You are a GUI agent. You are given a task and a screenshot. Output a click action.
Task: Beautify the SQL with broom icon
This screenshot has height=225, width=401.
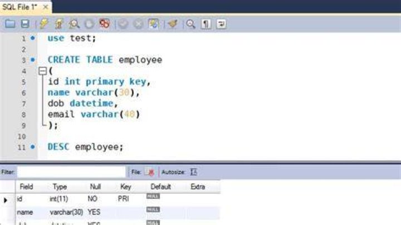pos(173,24)
